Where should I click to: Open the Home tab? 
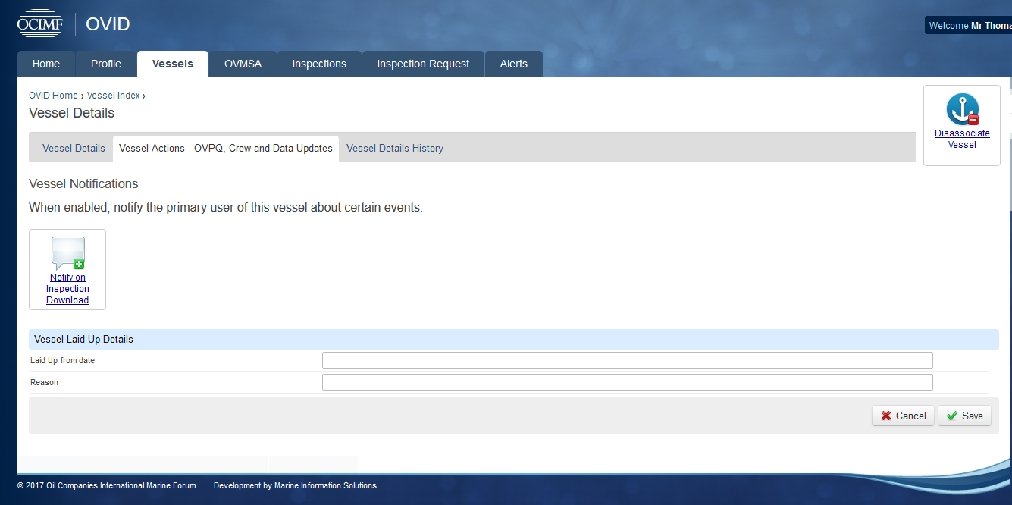(x=46, y=64)
